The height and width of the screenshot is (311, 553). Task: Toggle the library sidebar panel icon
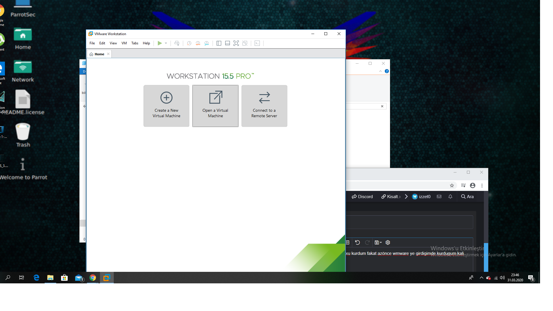(x=219, y=43)
